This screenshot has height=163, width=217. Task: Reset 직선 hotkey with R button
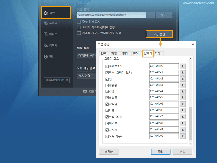[x=183, y=92]
